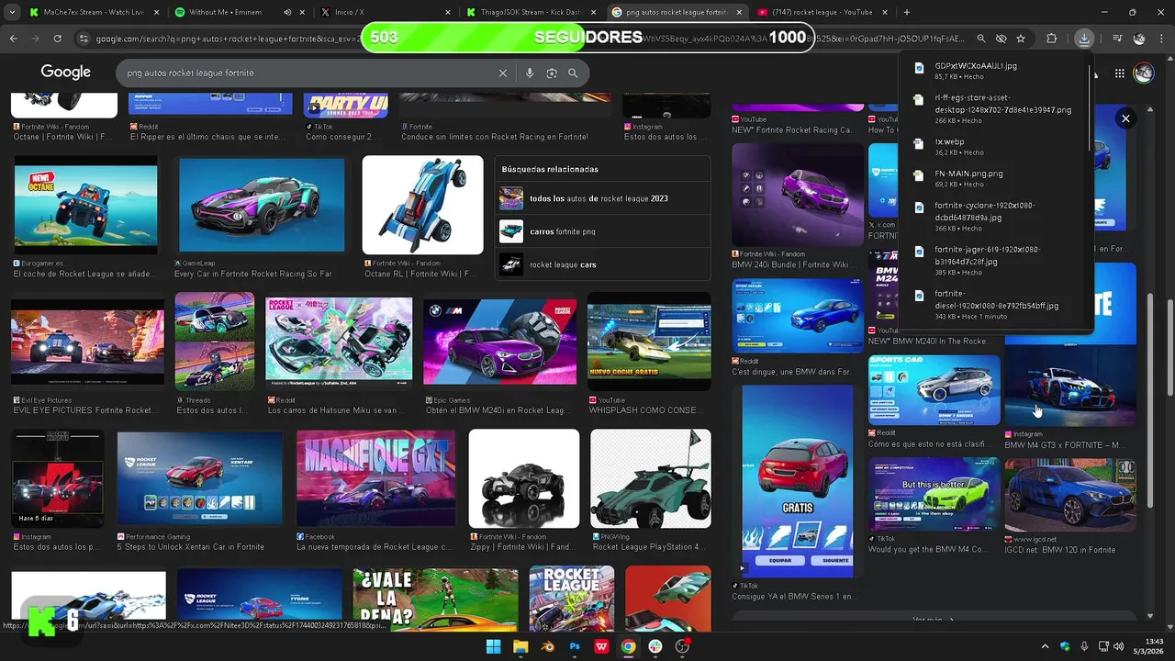
Task: Open IGCD.net BMW 120 in Fortnite thumbnail
Action: (1070, 495)
